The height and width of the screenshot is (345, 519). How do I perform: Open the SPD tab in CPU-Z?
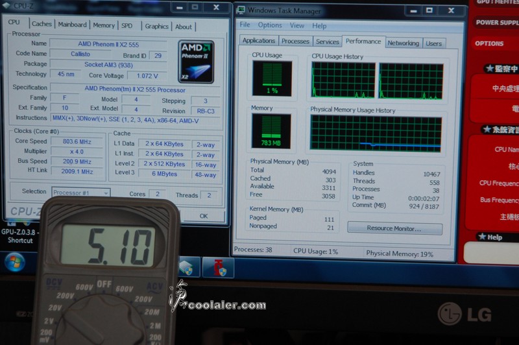(127, 26)
